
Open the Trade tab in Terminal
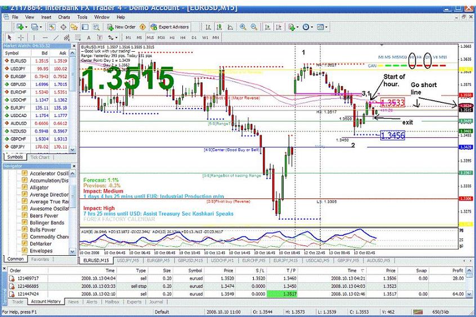(x=17, y=302)
